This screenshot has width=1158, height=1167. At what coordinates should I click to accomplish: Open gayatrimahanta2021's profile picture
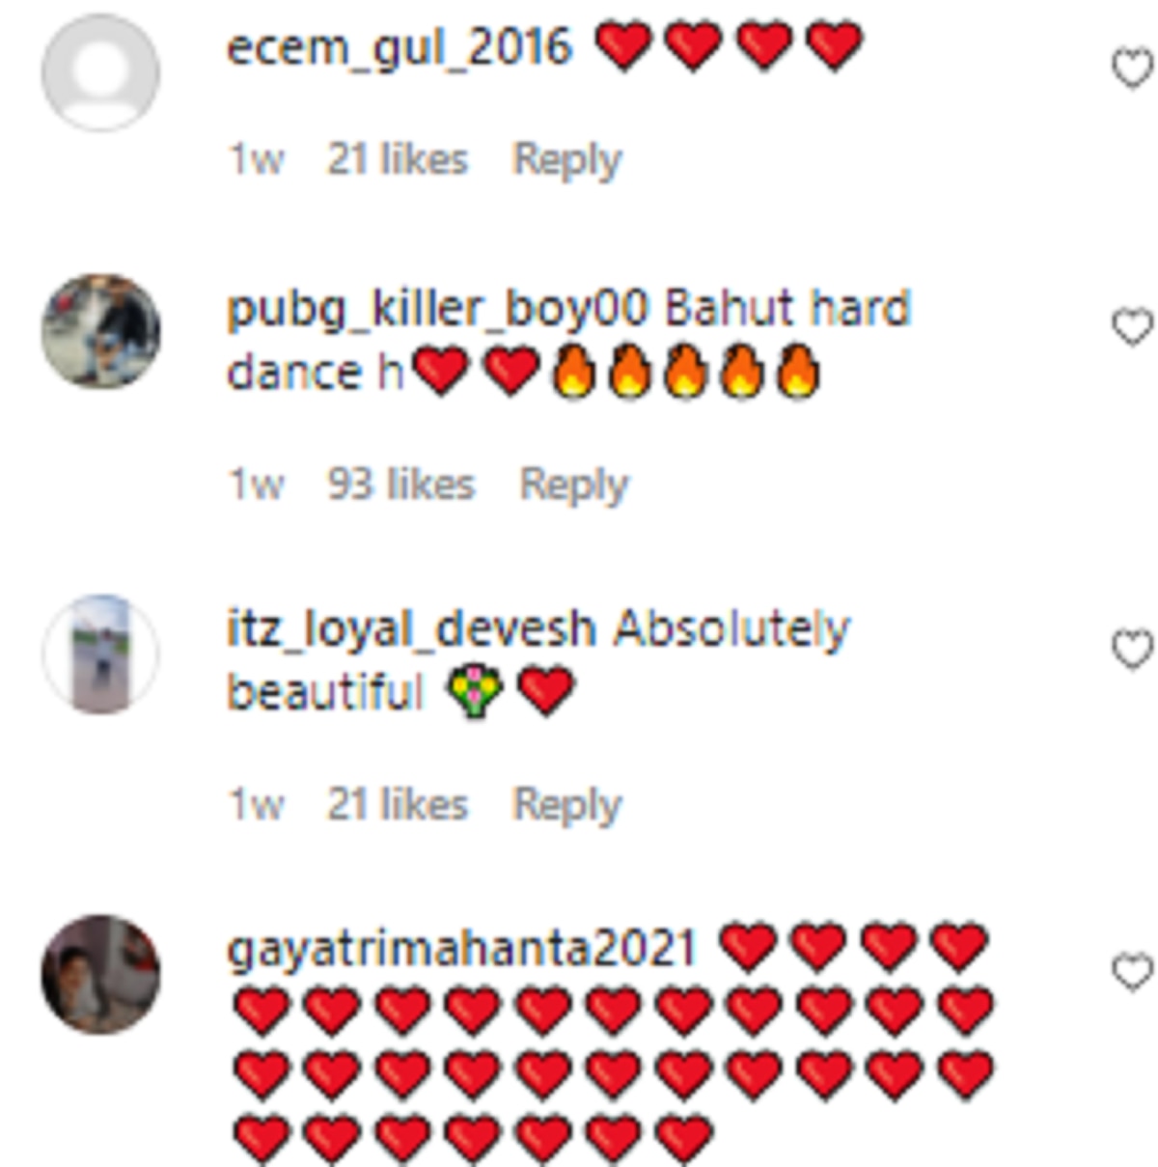[100, 974]
